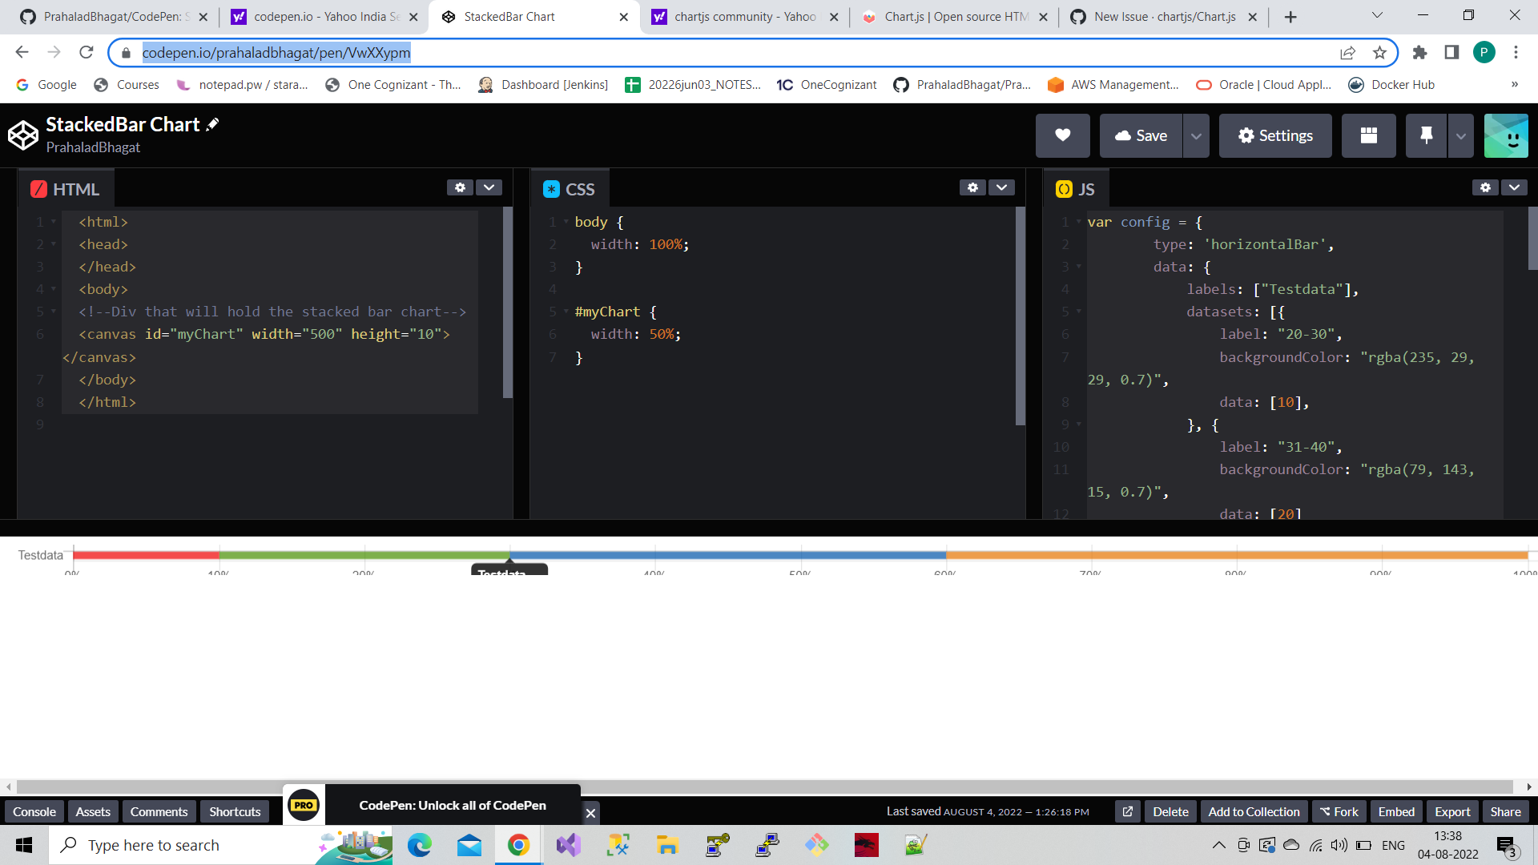Open the Console panel tab
The image size is (1538, 865).
(x=34, y=811)
